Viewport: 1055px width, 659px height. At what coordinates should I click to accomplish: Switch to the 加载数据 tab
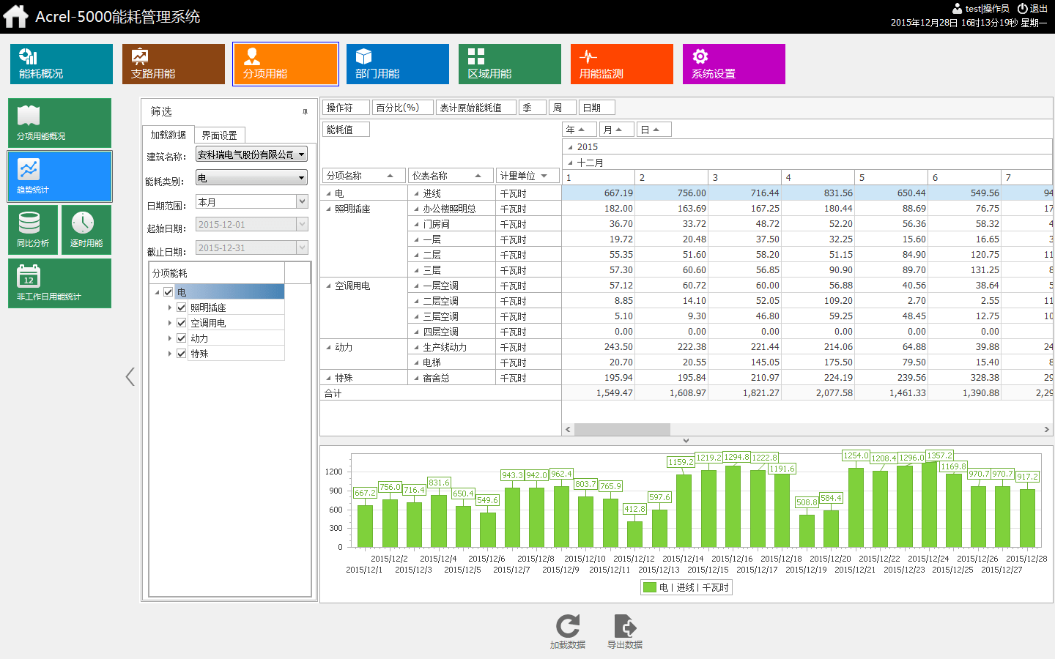(169, 135)
